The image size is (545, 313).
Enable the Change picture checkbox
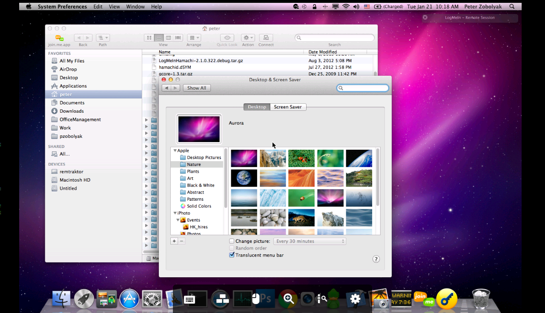click(232, 241)
